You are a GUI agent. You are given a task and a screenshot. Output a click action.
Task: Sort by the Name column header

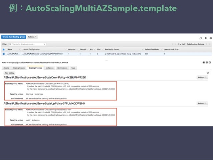tap(10, 49)
